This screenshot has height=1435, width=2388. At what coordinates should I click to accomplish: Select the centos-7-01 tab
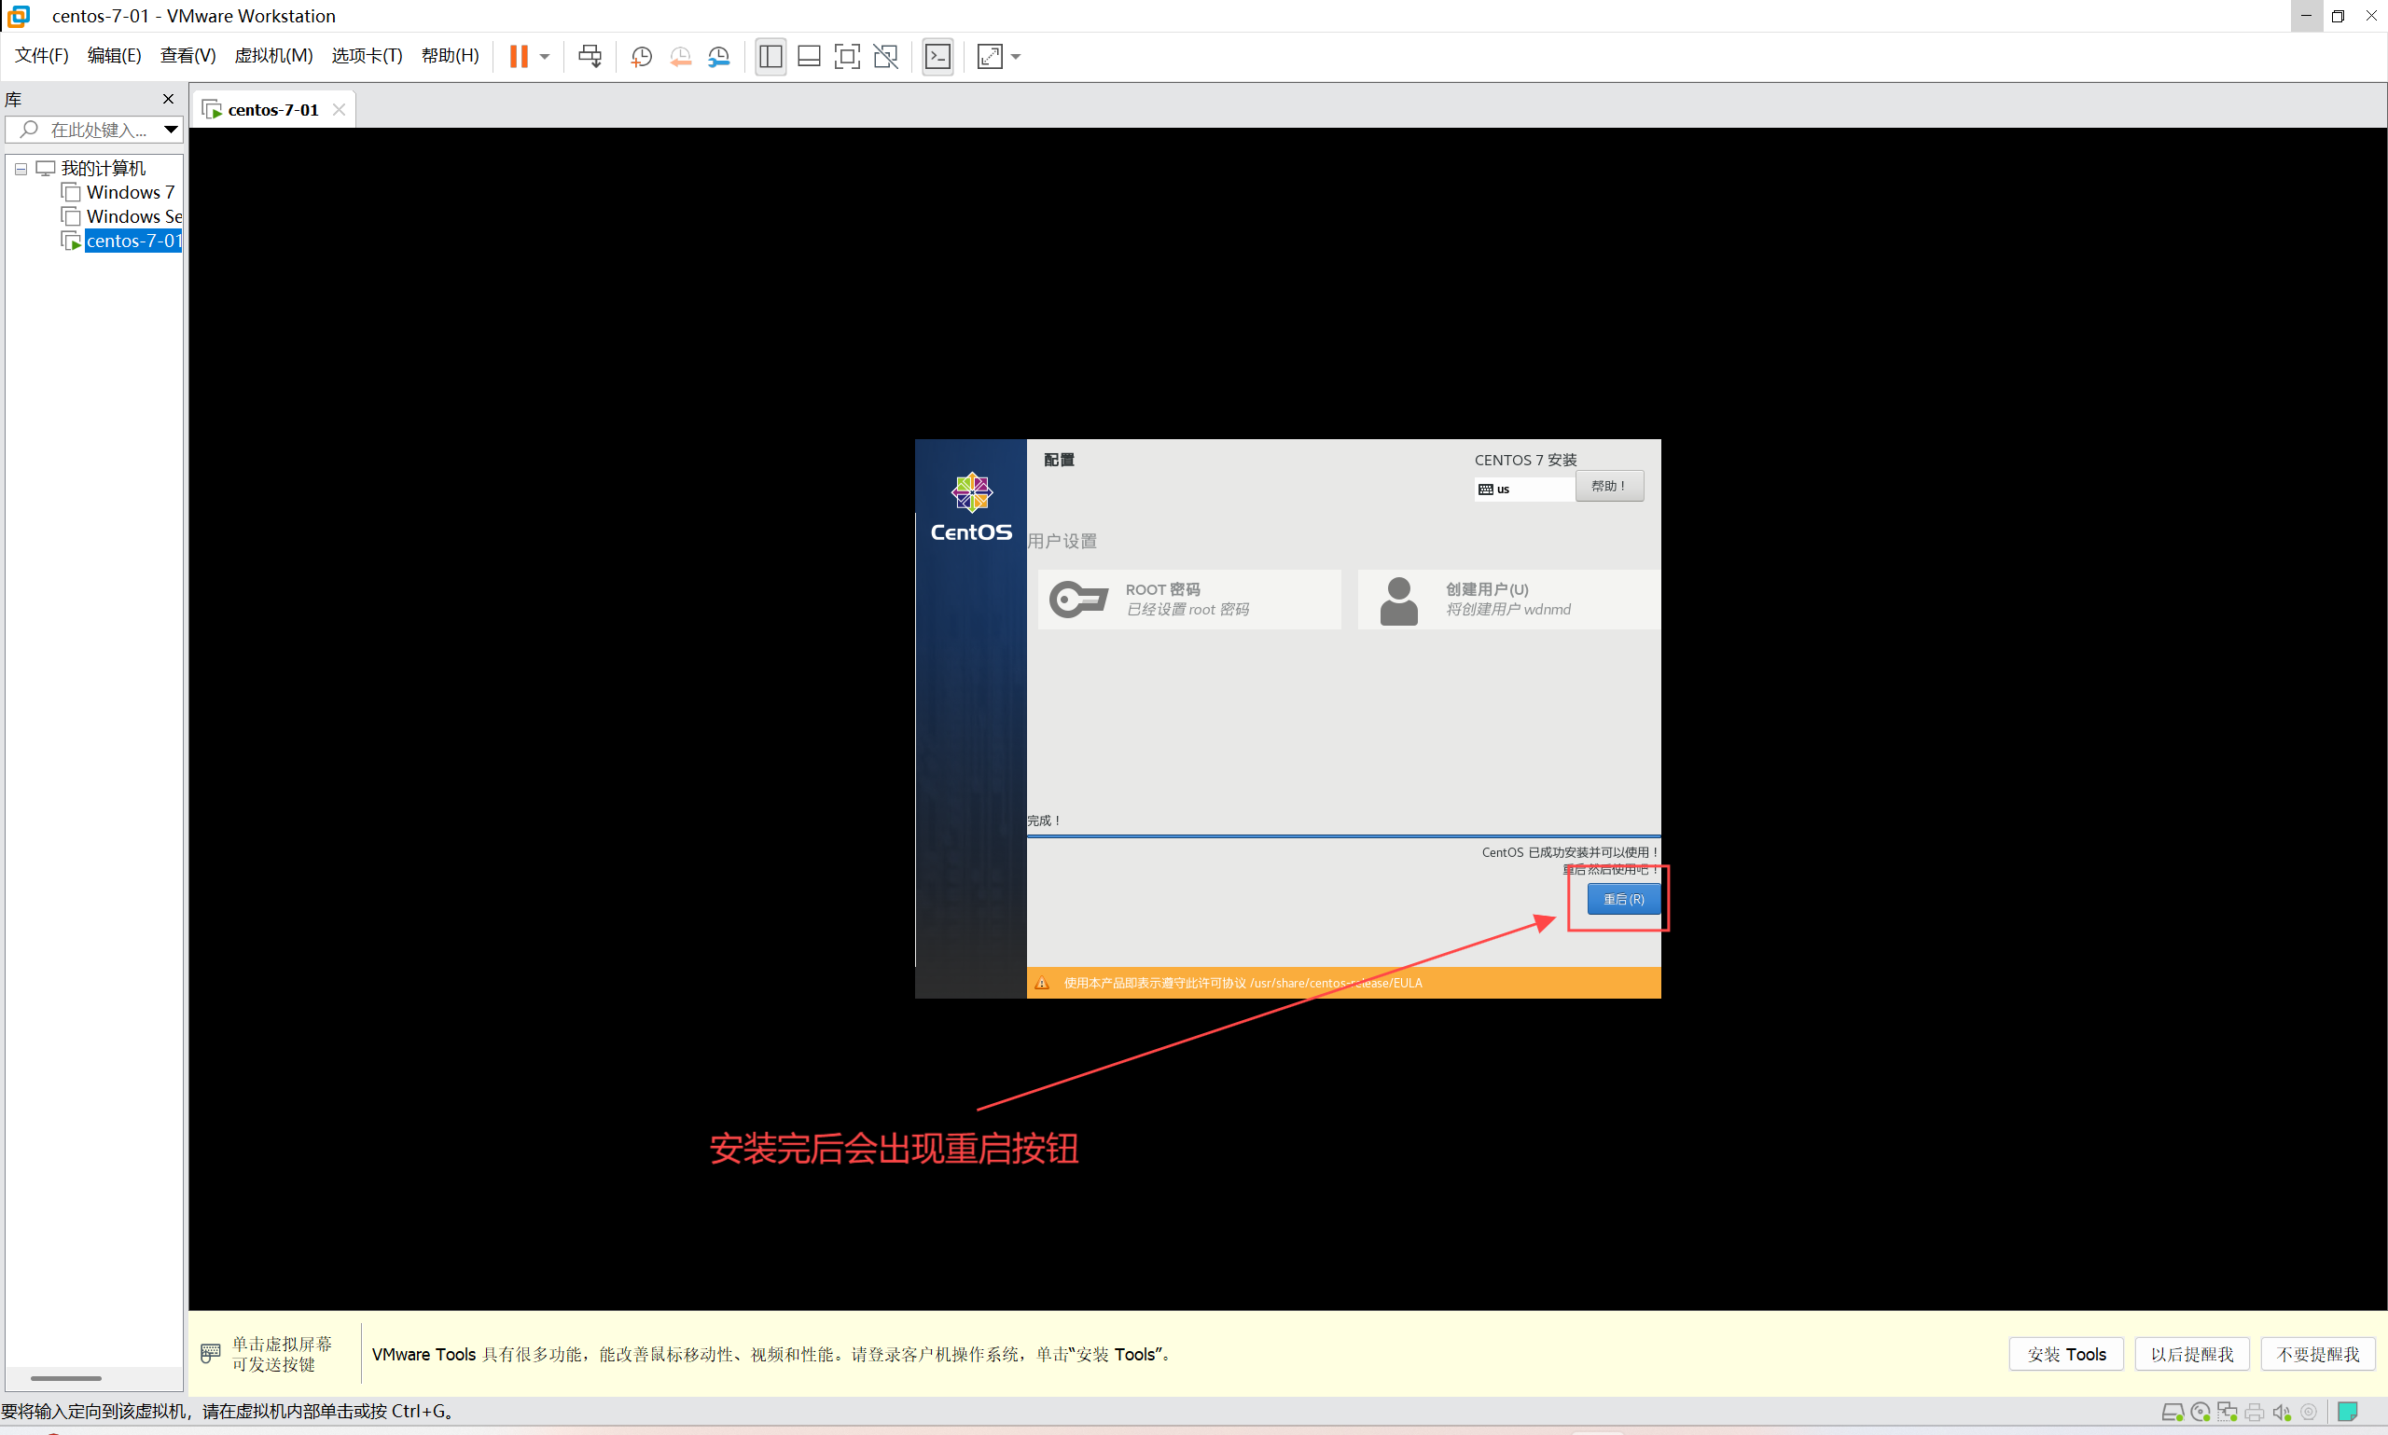(271, 109)
